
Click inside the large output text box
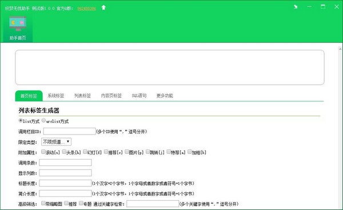tap(170, 68)
